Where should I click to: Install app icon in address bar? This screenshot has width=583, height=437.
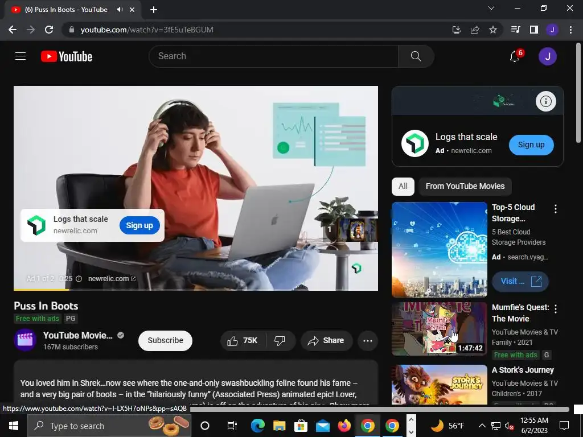[x=457, y=30]
